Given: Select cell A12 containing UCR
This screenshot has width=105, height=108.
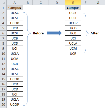Looking at the screenshot, I should (15, 64).
